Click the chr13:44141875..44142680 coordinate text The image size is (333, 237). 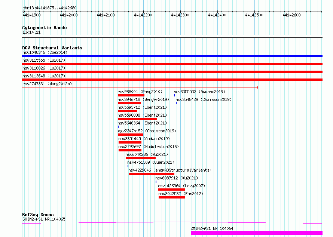[49, 8]
